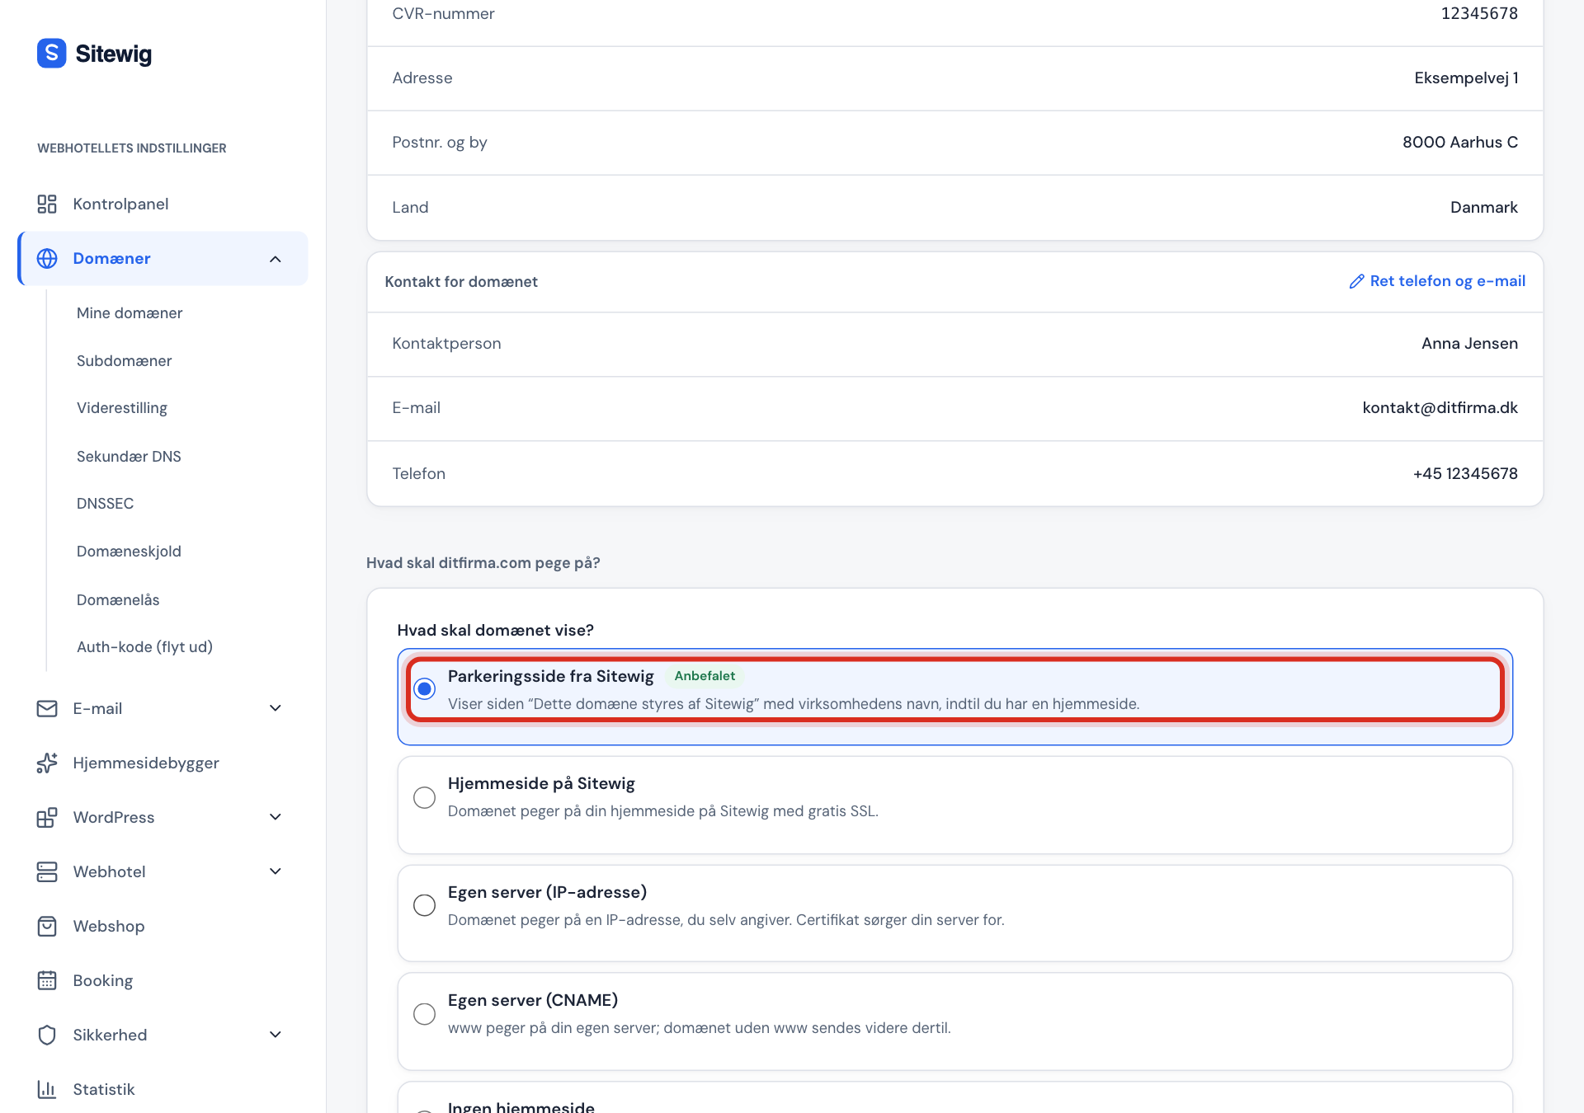
Task: Select Hjemmeside på Sitewig radio button
Action: coord(424,797)
